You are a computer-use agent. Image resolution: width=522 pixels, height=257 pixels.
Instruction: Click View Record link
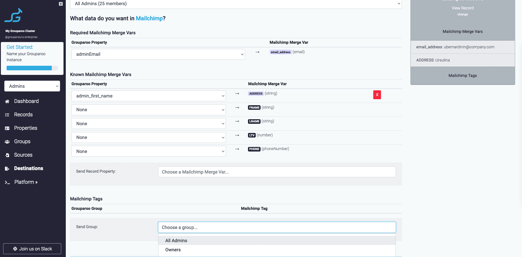(x=463, y=8)
